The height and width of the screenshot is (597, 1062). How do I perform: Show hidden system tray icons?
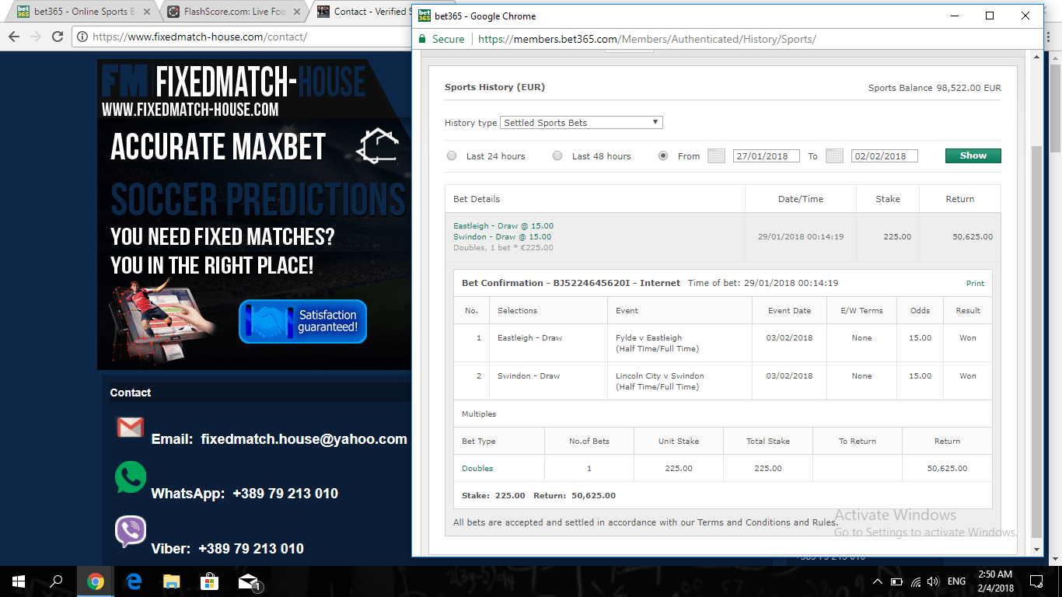pyautogui.click(x=877, y=581)
